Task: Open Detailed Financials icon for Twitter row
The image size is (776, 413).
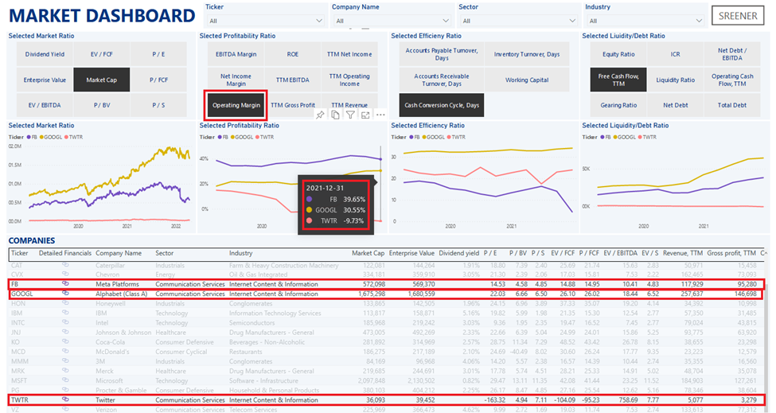Action: 65,399
